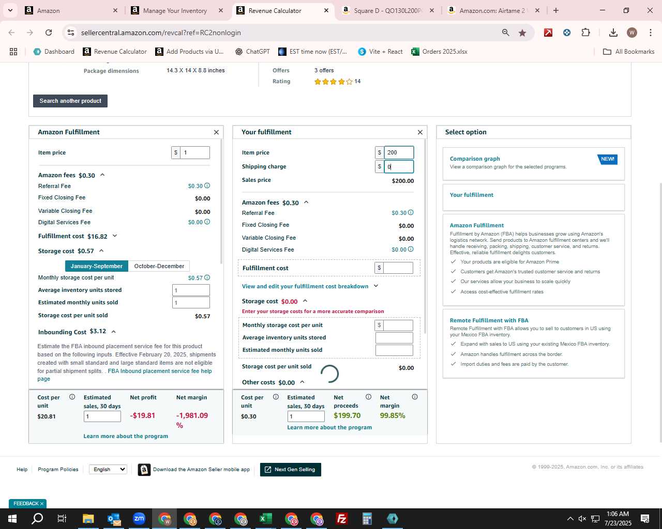Open Calculator from the taskbar
Screen dimensions: 662x529
(x=367, y=519)
